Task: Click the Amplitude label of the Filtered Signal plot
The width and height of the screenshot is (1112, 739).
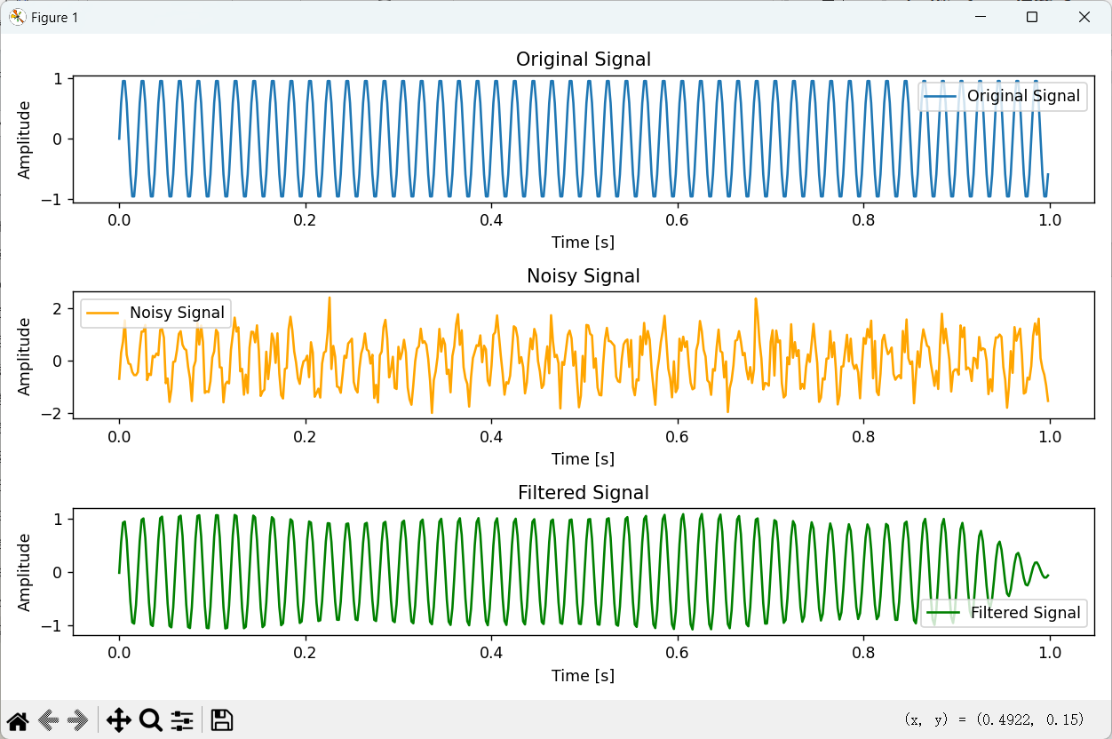Action: click(x=25, y=573)
